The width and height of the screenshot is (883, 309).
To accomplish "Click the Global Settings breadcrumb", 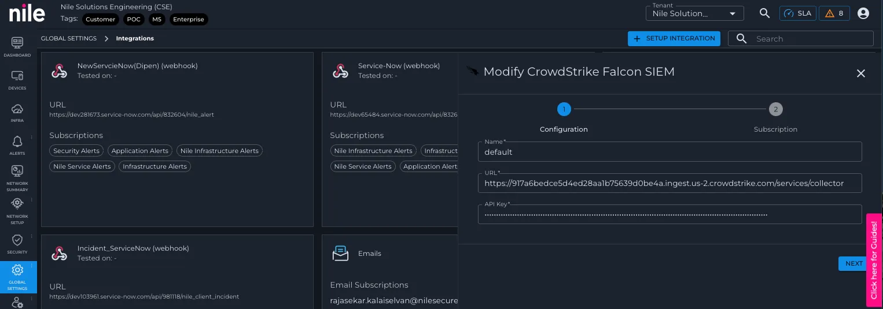I will coord(69,39).
